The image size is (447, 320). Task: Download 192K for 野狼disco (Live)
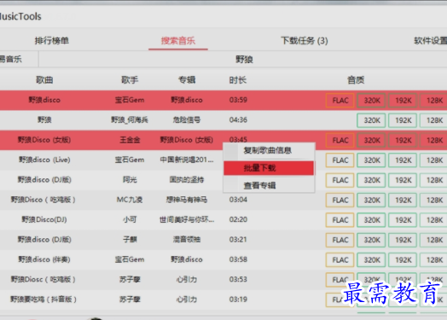point(403,160)
